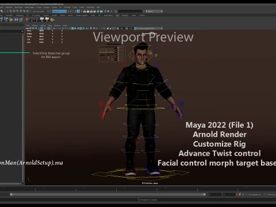
Task: Click the range slider right handle
Action: (205, 194)
